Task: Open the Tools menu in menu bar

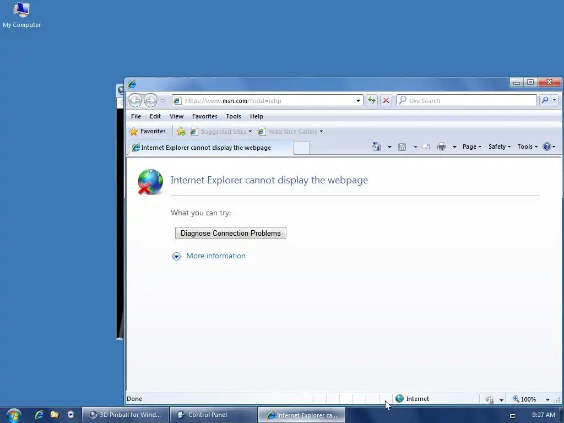Action: click(234, 116)
